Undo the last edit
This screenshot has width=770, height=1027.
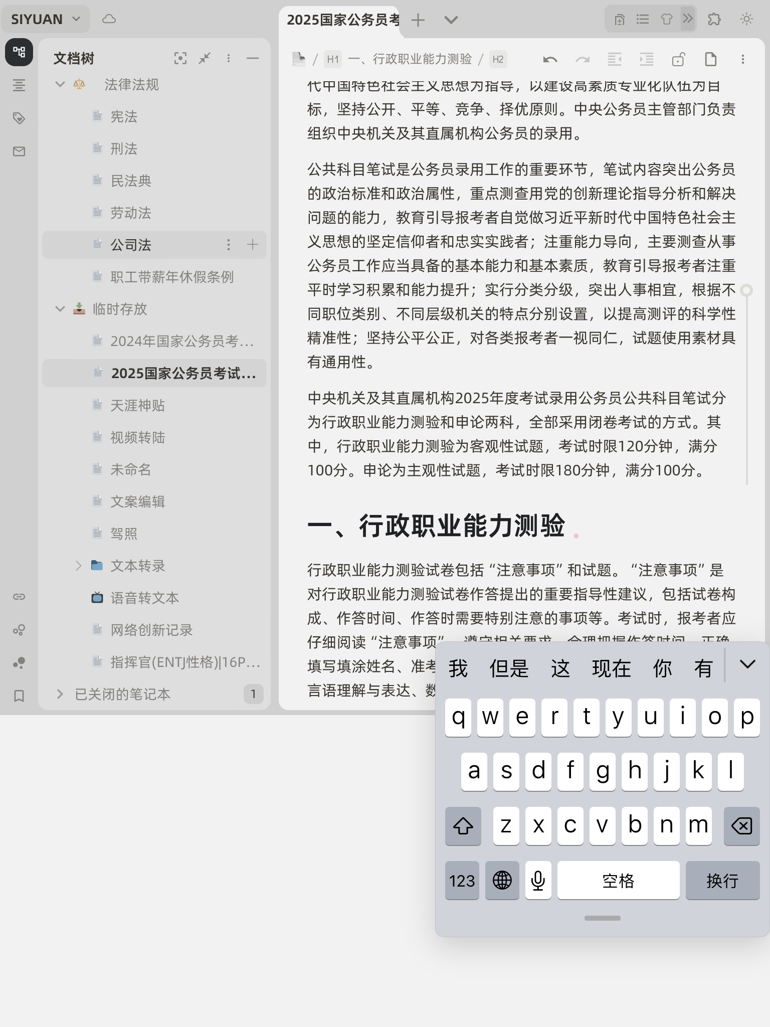pyautogui.click(x=550, y=59)
